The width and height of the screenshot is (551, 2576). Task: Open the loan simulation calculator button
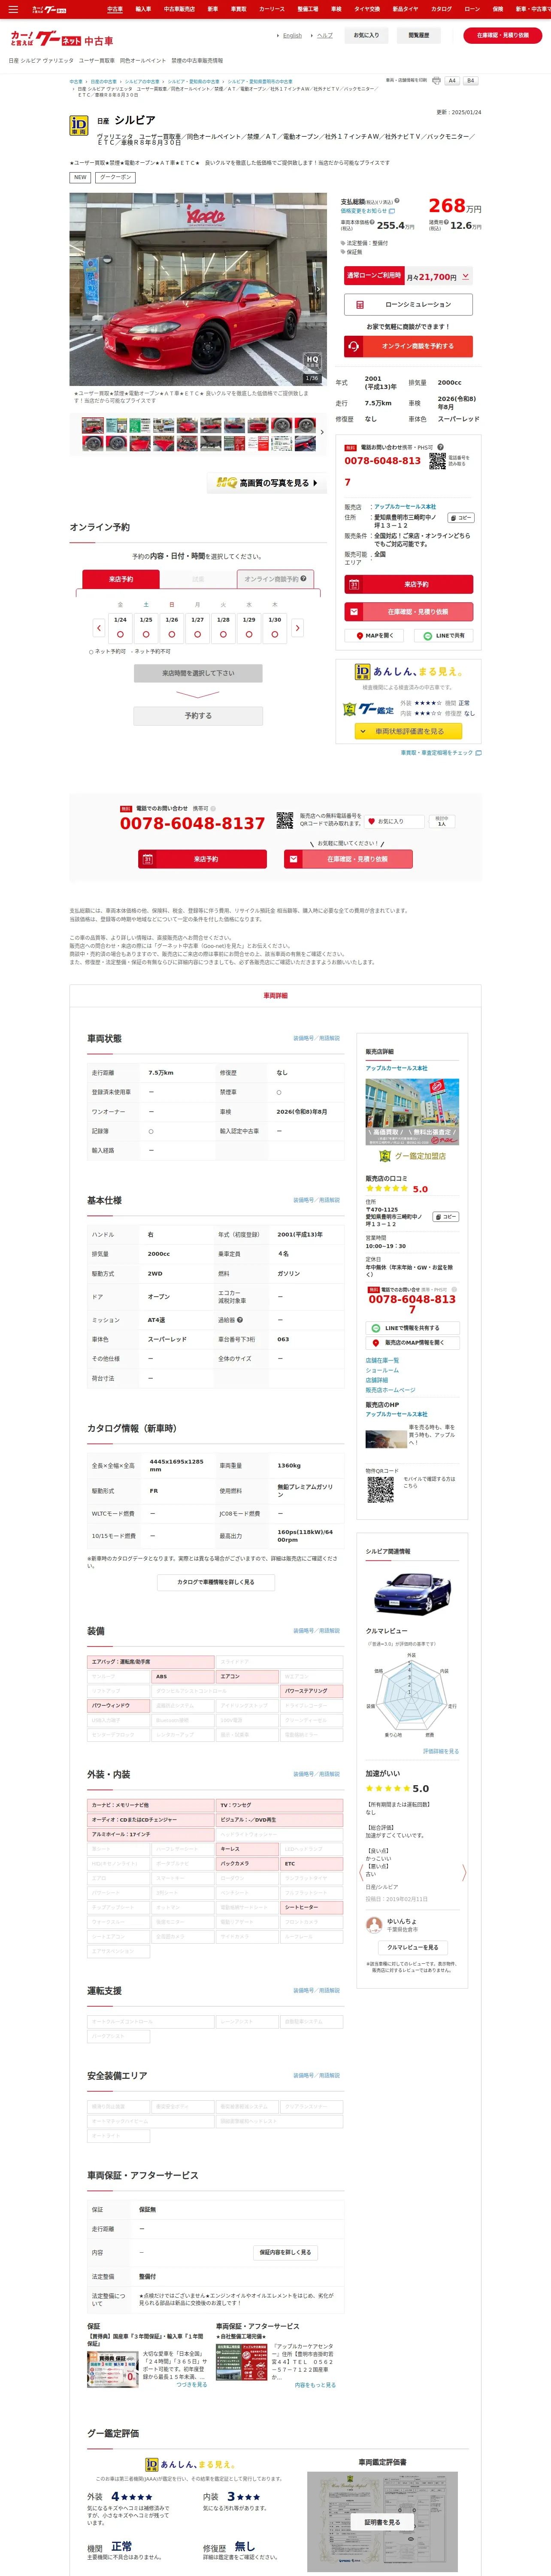tap(409, 304)
